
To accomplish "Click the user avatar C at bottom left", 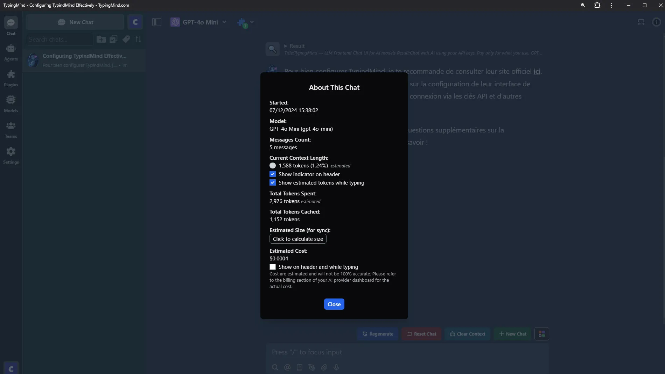I will (x=11, y=368).
